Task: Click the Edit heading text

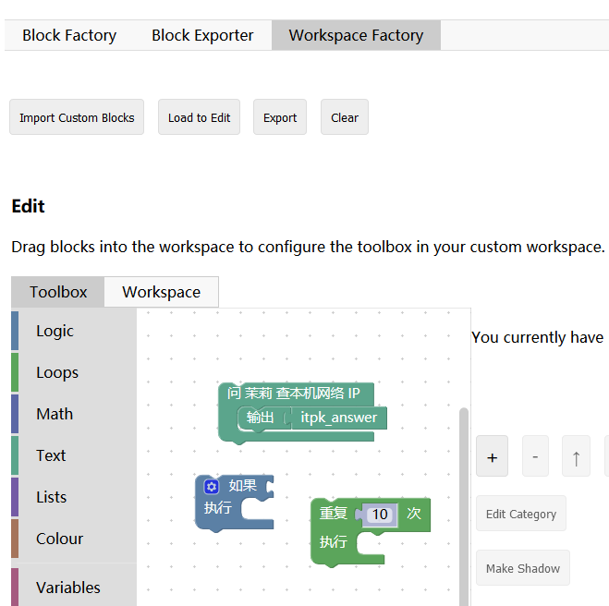Action: click(28, 206)
